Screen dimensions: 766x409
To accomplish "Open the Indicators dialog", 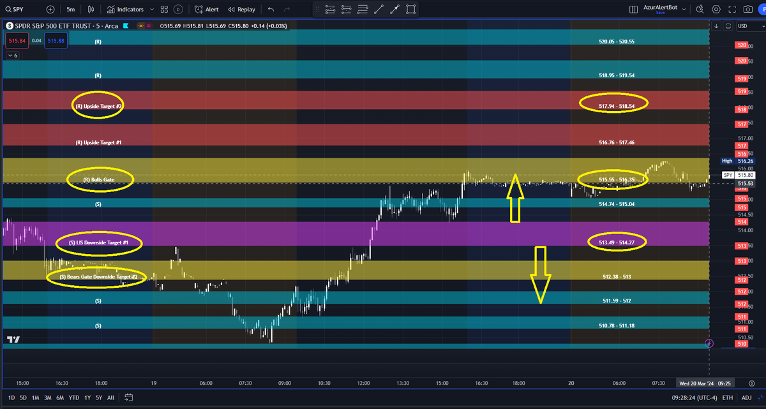I will point(126,10).
